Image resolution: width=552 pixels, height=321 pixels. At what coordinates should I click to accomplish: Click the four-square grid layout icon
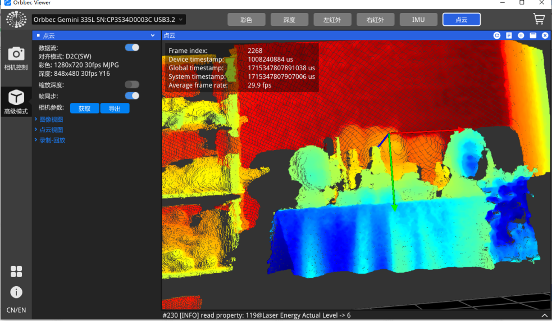tap(16, 272)
